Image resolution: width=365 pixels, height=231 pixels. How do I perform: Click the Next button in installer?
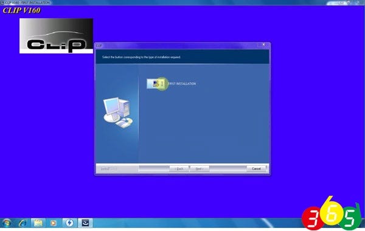click(x=200, y=168)
